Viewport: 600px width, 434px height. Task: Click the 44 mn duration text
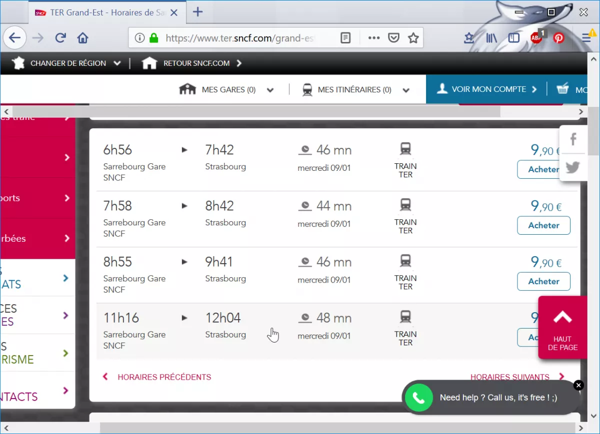click(333, 206)
